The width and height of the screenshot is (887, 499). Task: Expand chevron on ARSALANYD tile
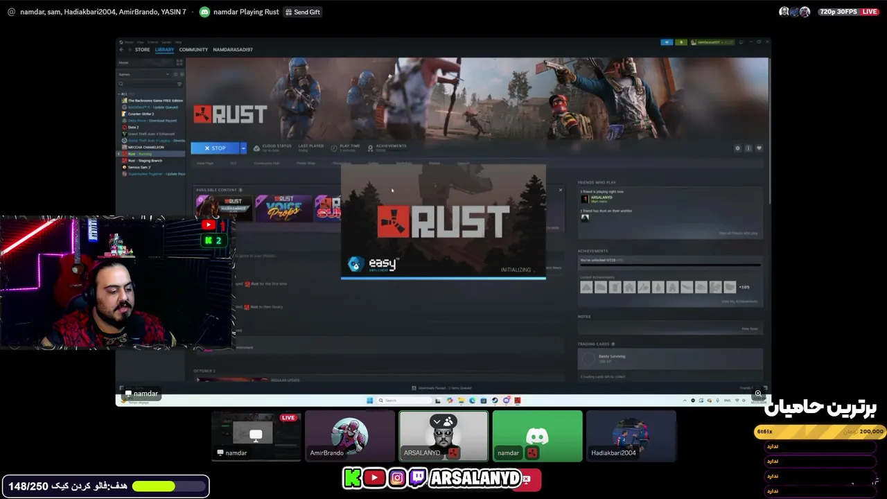[437, 421]
